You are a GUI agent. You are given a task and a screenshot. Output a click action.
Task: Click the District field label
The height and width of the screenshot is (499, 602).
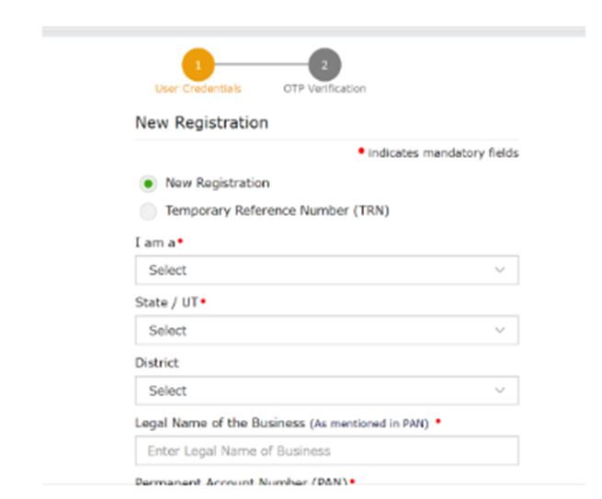tap(156, 363)
